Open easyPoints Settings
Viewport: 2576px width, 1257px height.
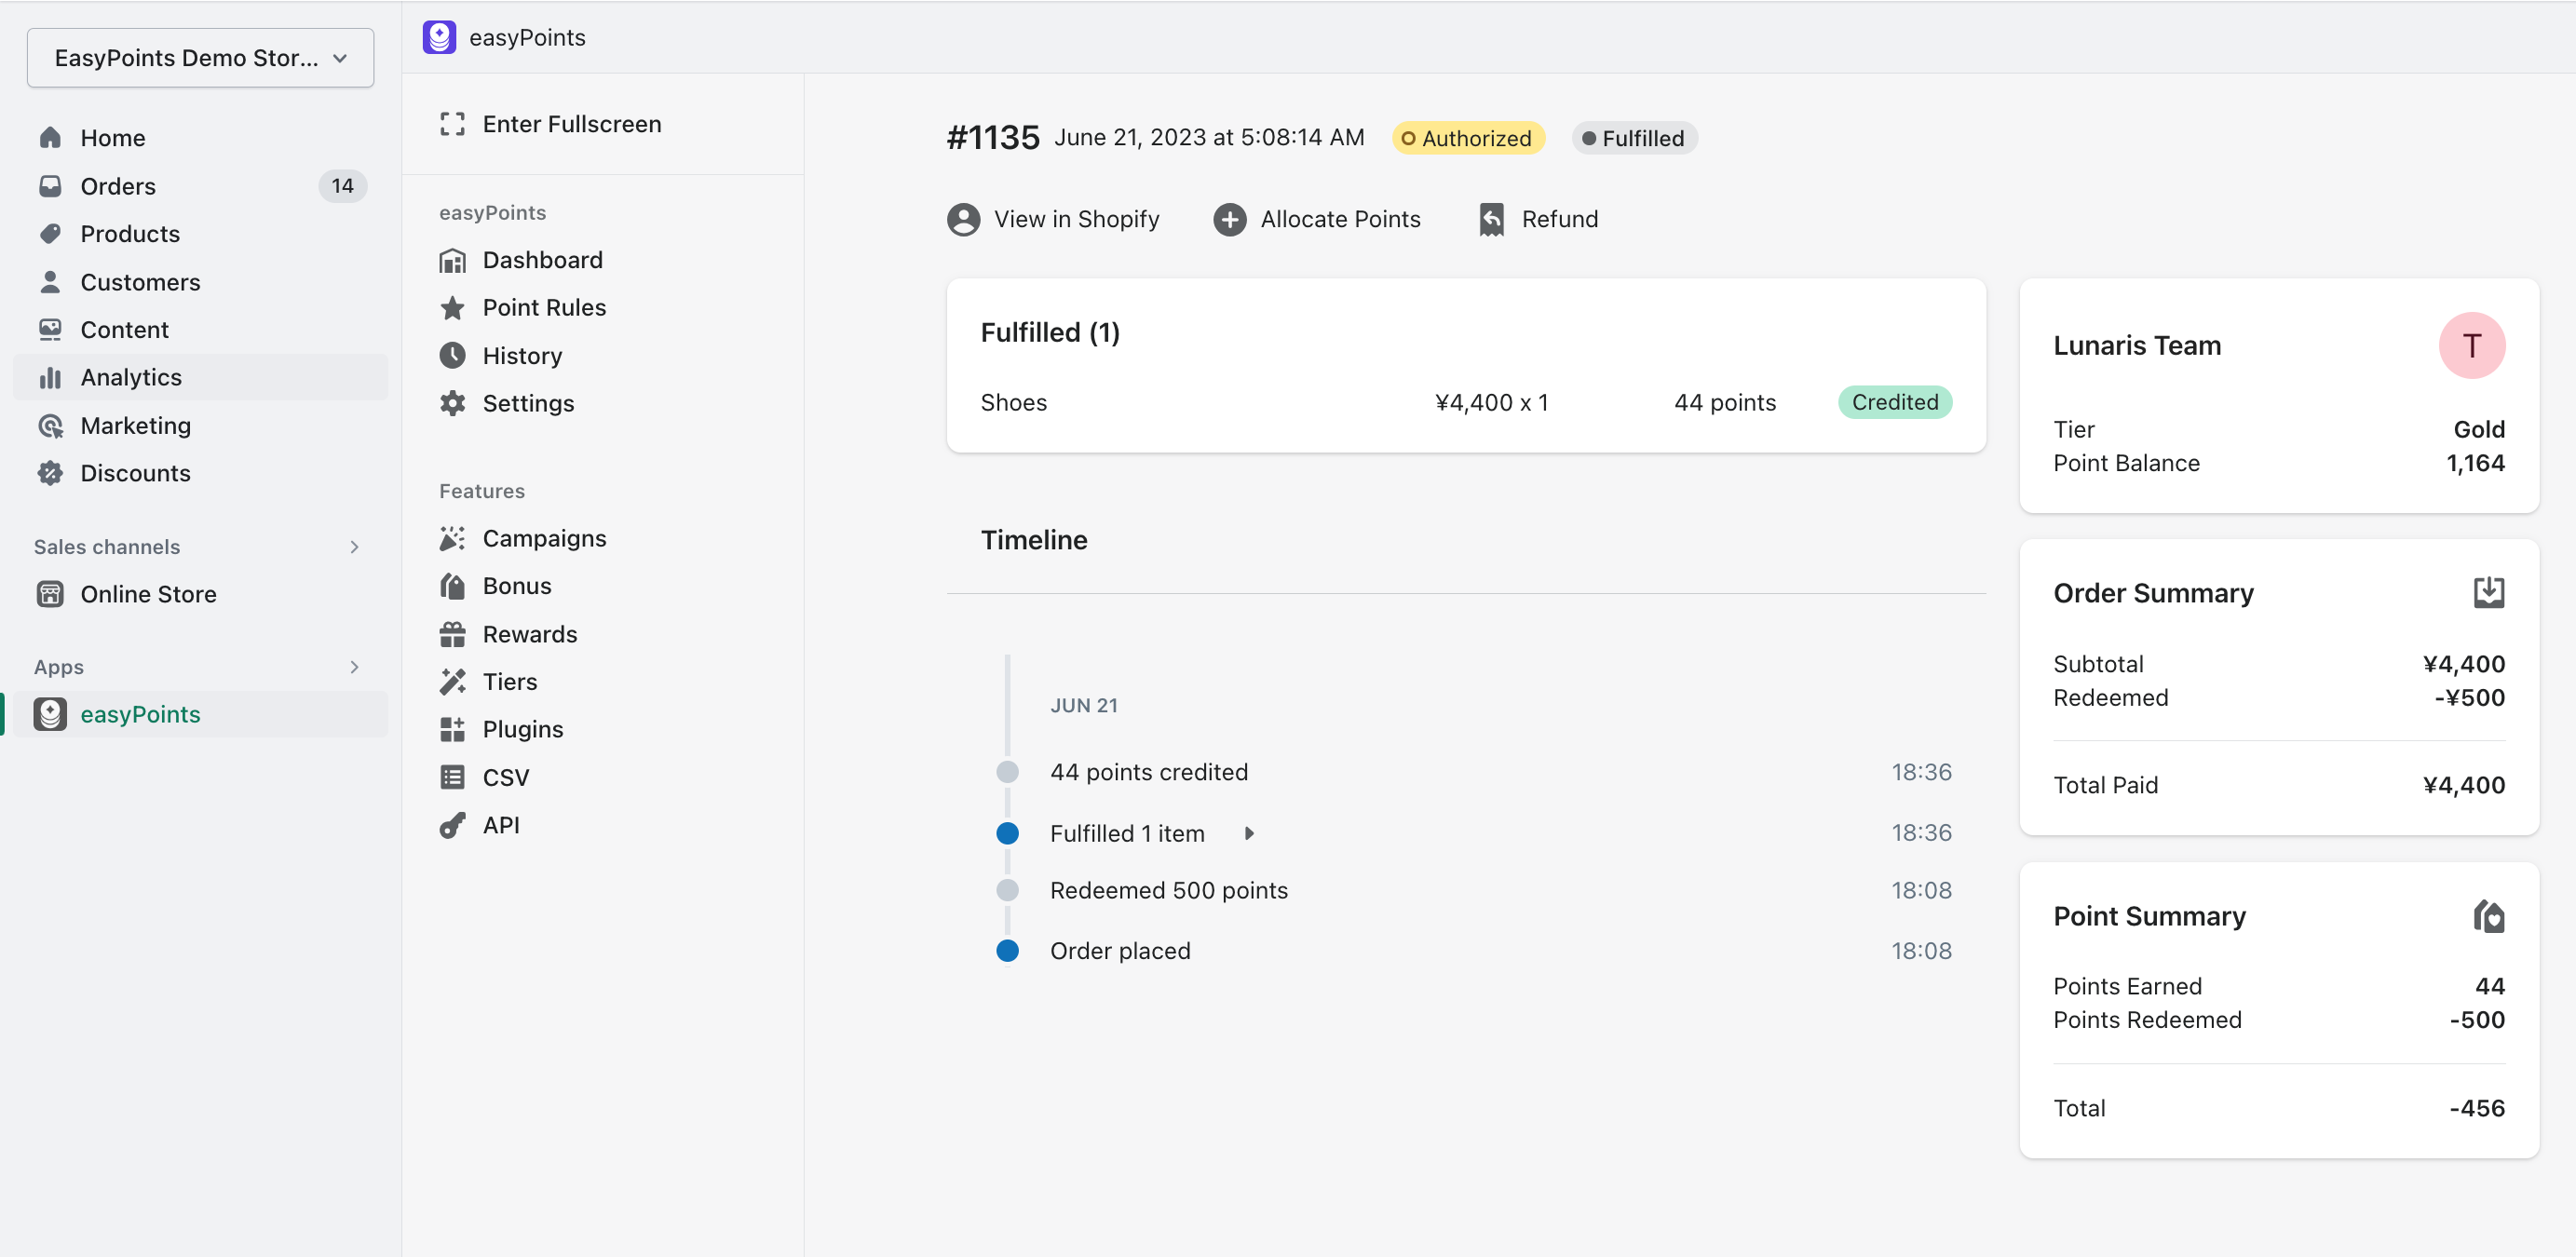pyautogui.click(x=529, y=403)
